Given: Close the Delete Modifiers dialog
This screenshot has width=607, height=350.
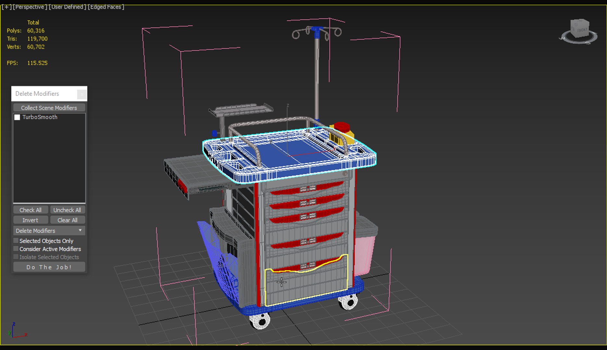Looking at the screenshot, I should coord(82,94).
